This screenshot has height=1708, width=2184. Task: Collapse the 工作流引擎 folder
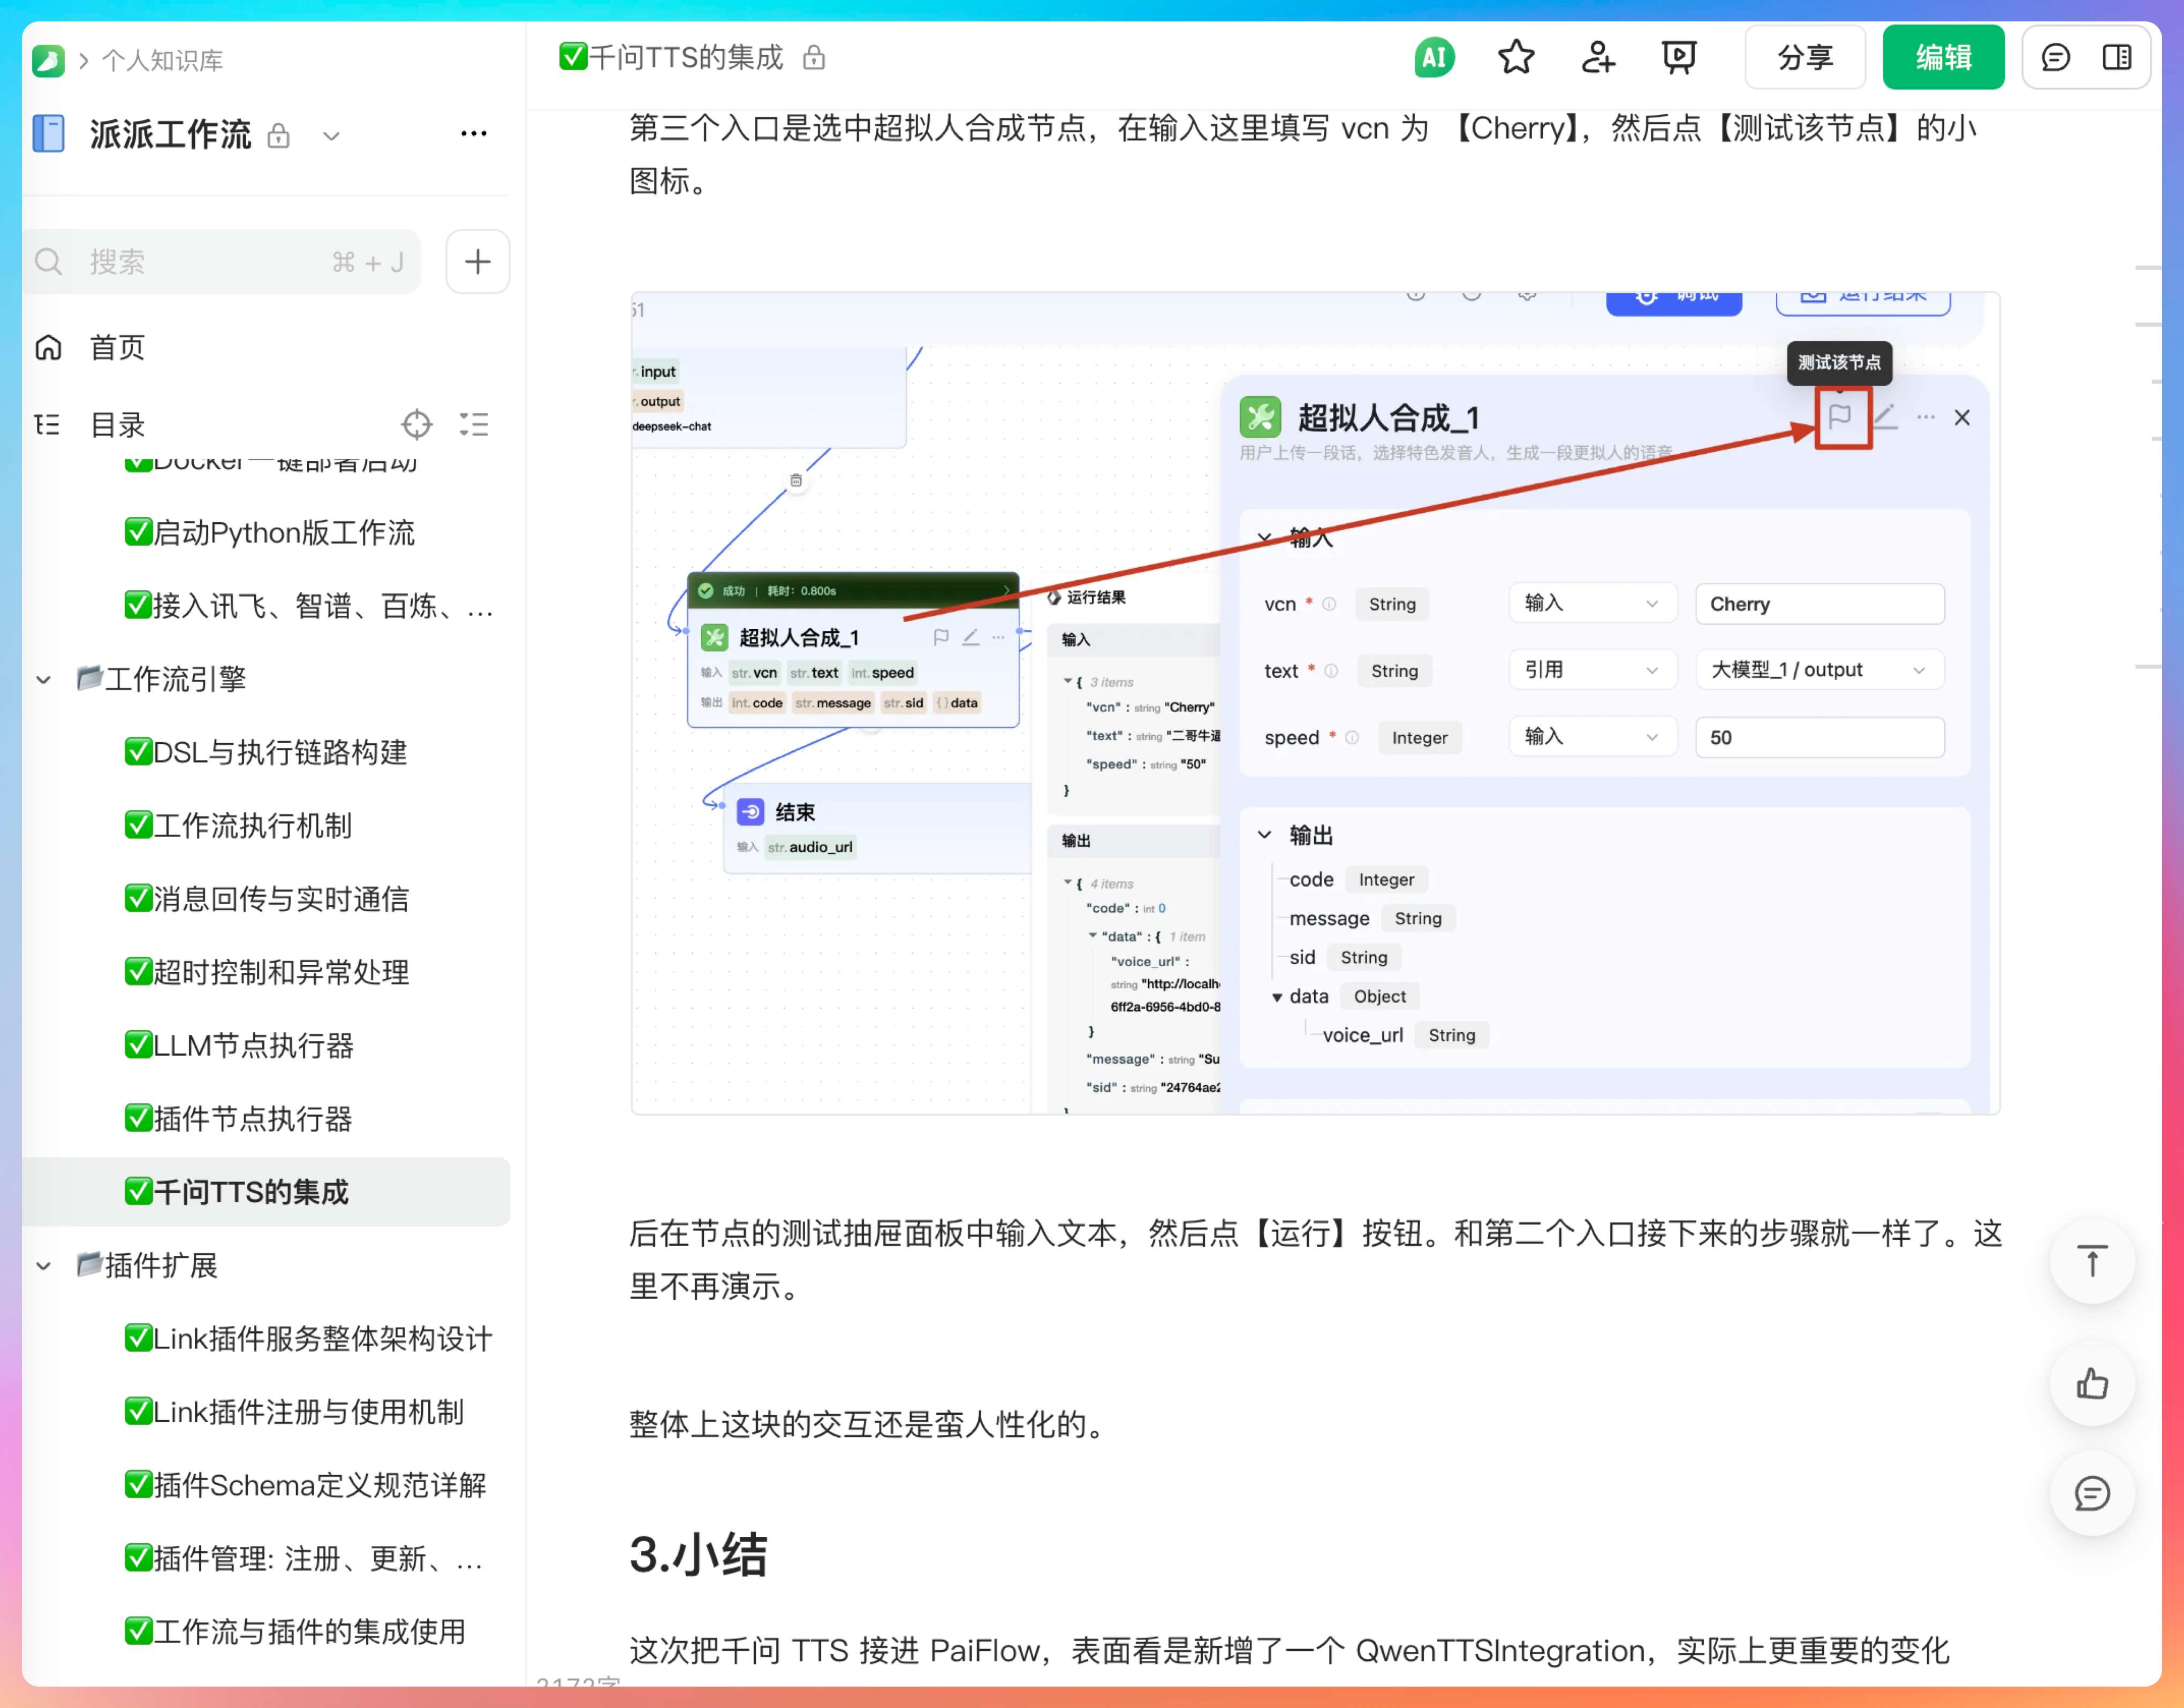pyautogui.click(x=44, y=680)
